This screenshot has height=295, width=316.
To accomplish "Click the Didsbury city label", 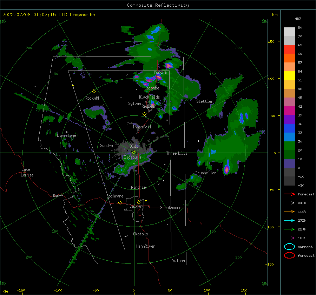I will [x=132, y=157].
